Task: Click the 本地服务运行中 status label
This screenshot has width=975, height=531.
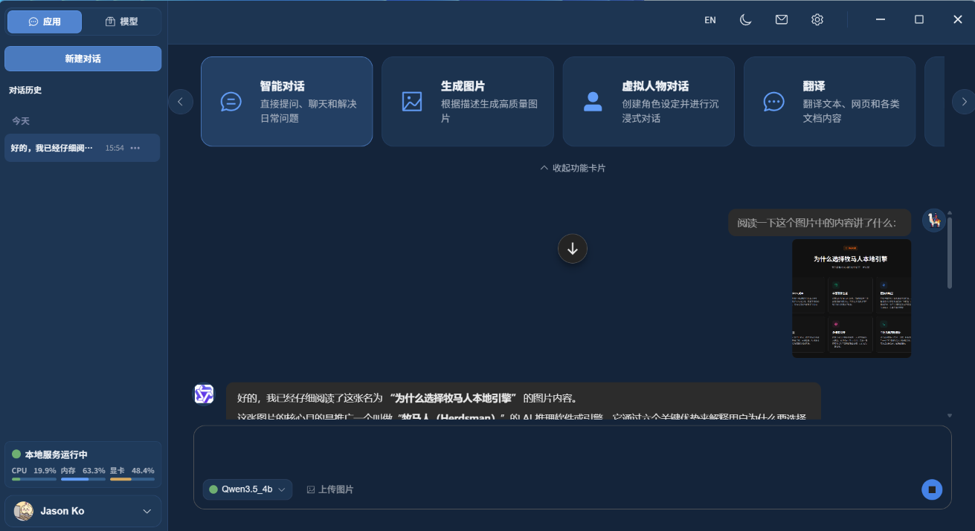Action: click(x=56, y=455)
